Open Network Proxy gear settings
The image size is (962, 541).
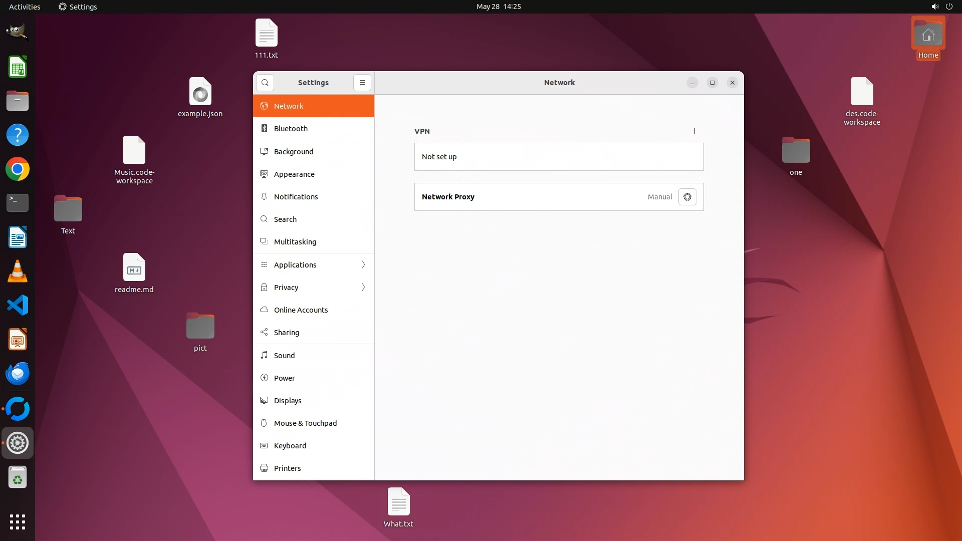point(687,197)
